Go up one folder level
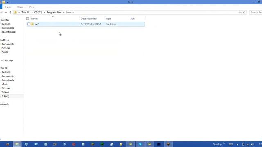Image resolution: width=262 pixels, height=147 pixels. 10,13
